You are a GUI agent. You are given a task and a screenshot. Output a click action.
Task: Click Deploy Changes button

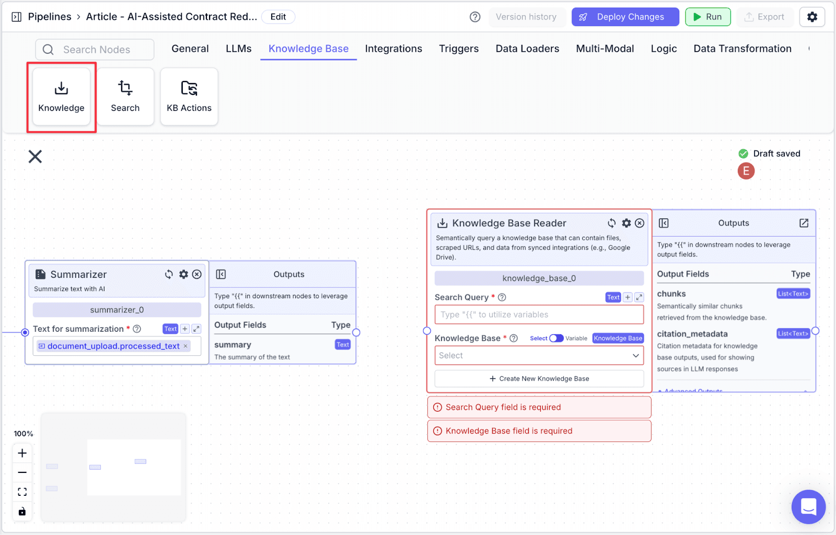pos(625,17)
